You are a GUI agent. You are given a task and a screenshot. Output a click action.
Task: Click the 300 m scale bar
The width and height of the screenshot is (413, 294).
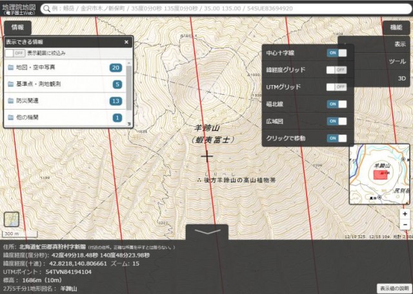tap(20, 234)
